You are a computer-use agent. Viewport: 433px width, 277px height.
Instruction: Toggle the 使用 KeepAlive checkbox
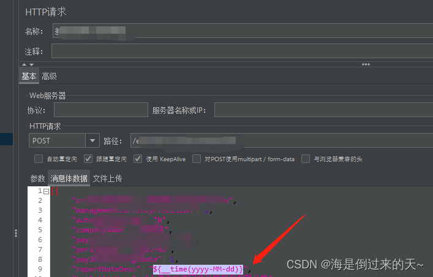pyautogui.click(x=138, y=159)
